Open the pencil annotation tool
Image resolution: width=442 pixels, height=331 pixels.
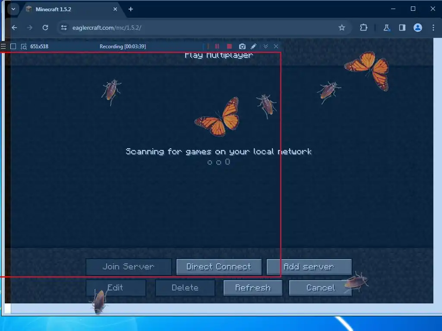tap(253, 47)
